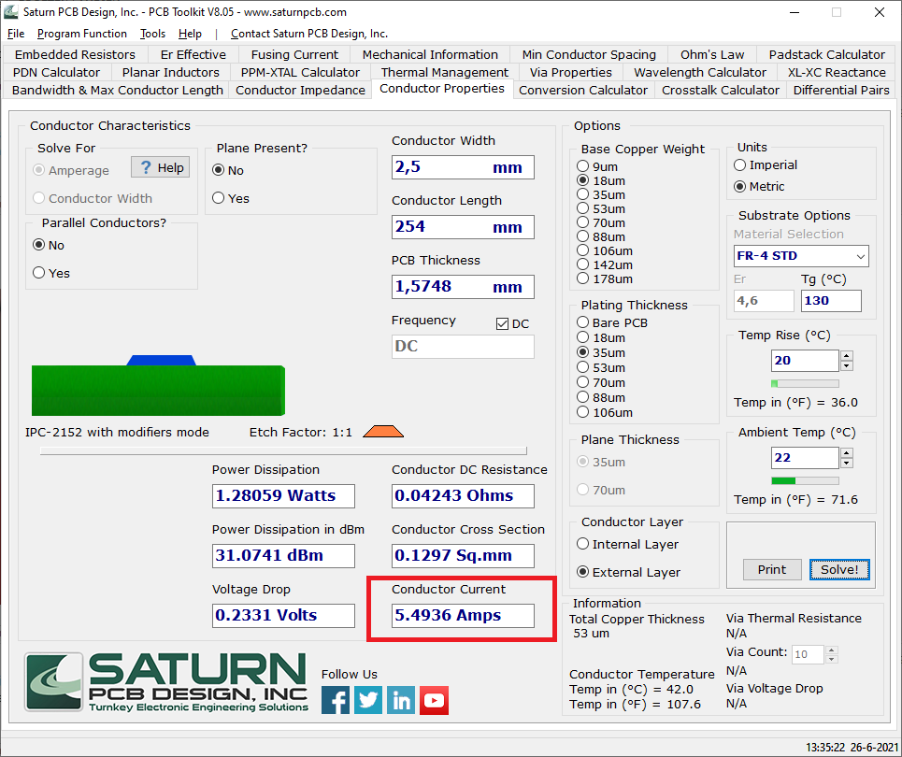902x757 pixels.
Task: Click the etch factor horizontal slider track
Action: click(283, 450)
